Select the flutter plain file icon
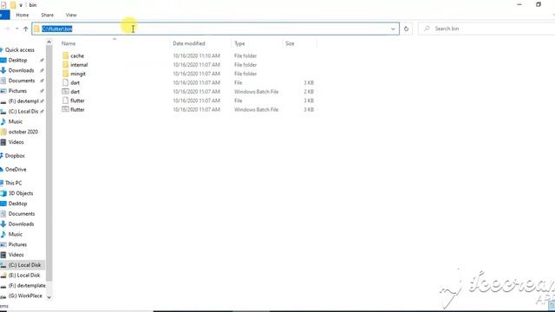Image resolution: width=555 pixels, height=312 pixels. pos(66,101)
